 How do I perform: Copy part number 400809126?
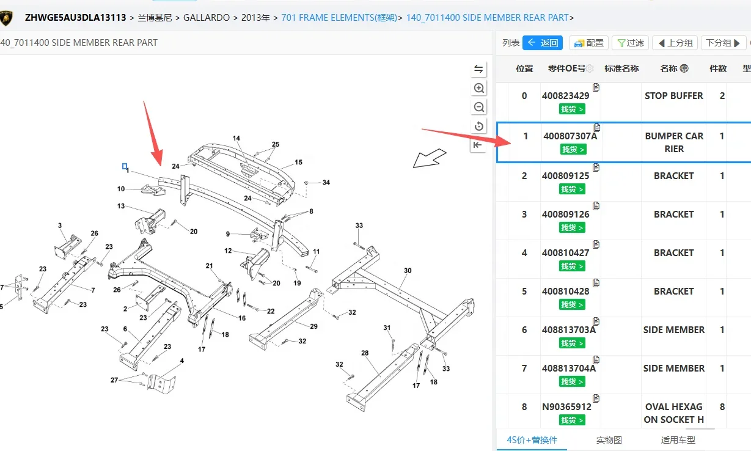point(596,206)
